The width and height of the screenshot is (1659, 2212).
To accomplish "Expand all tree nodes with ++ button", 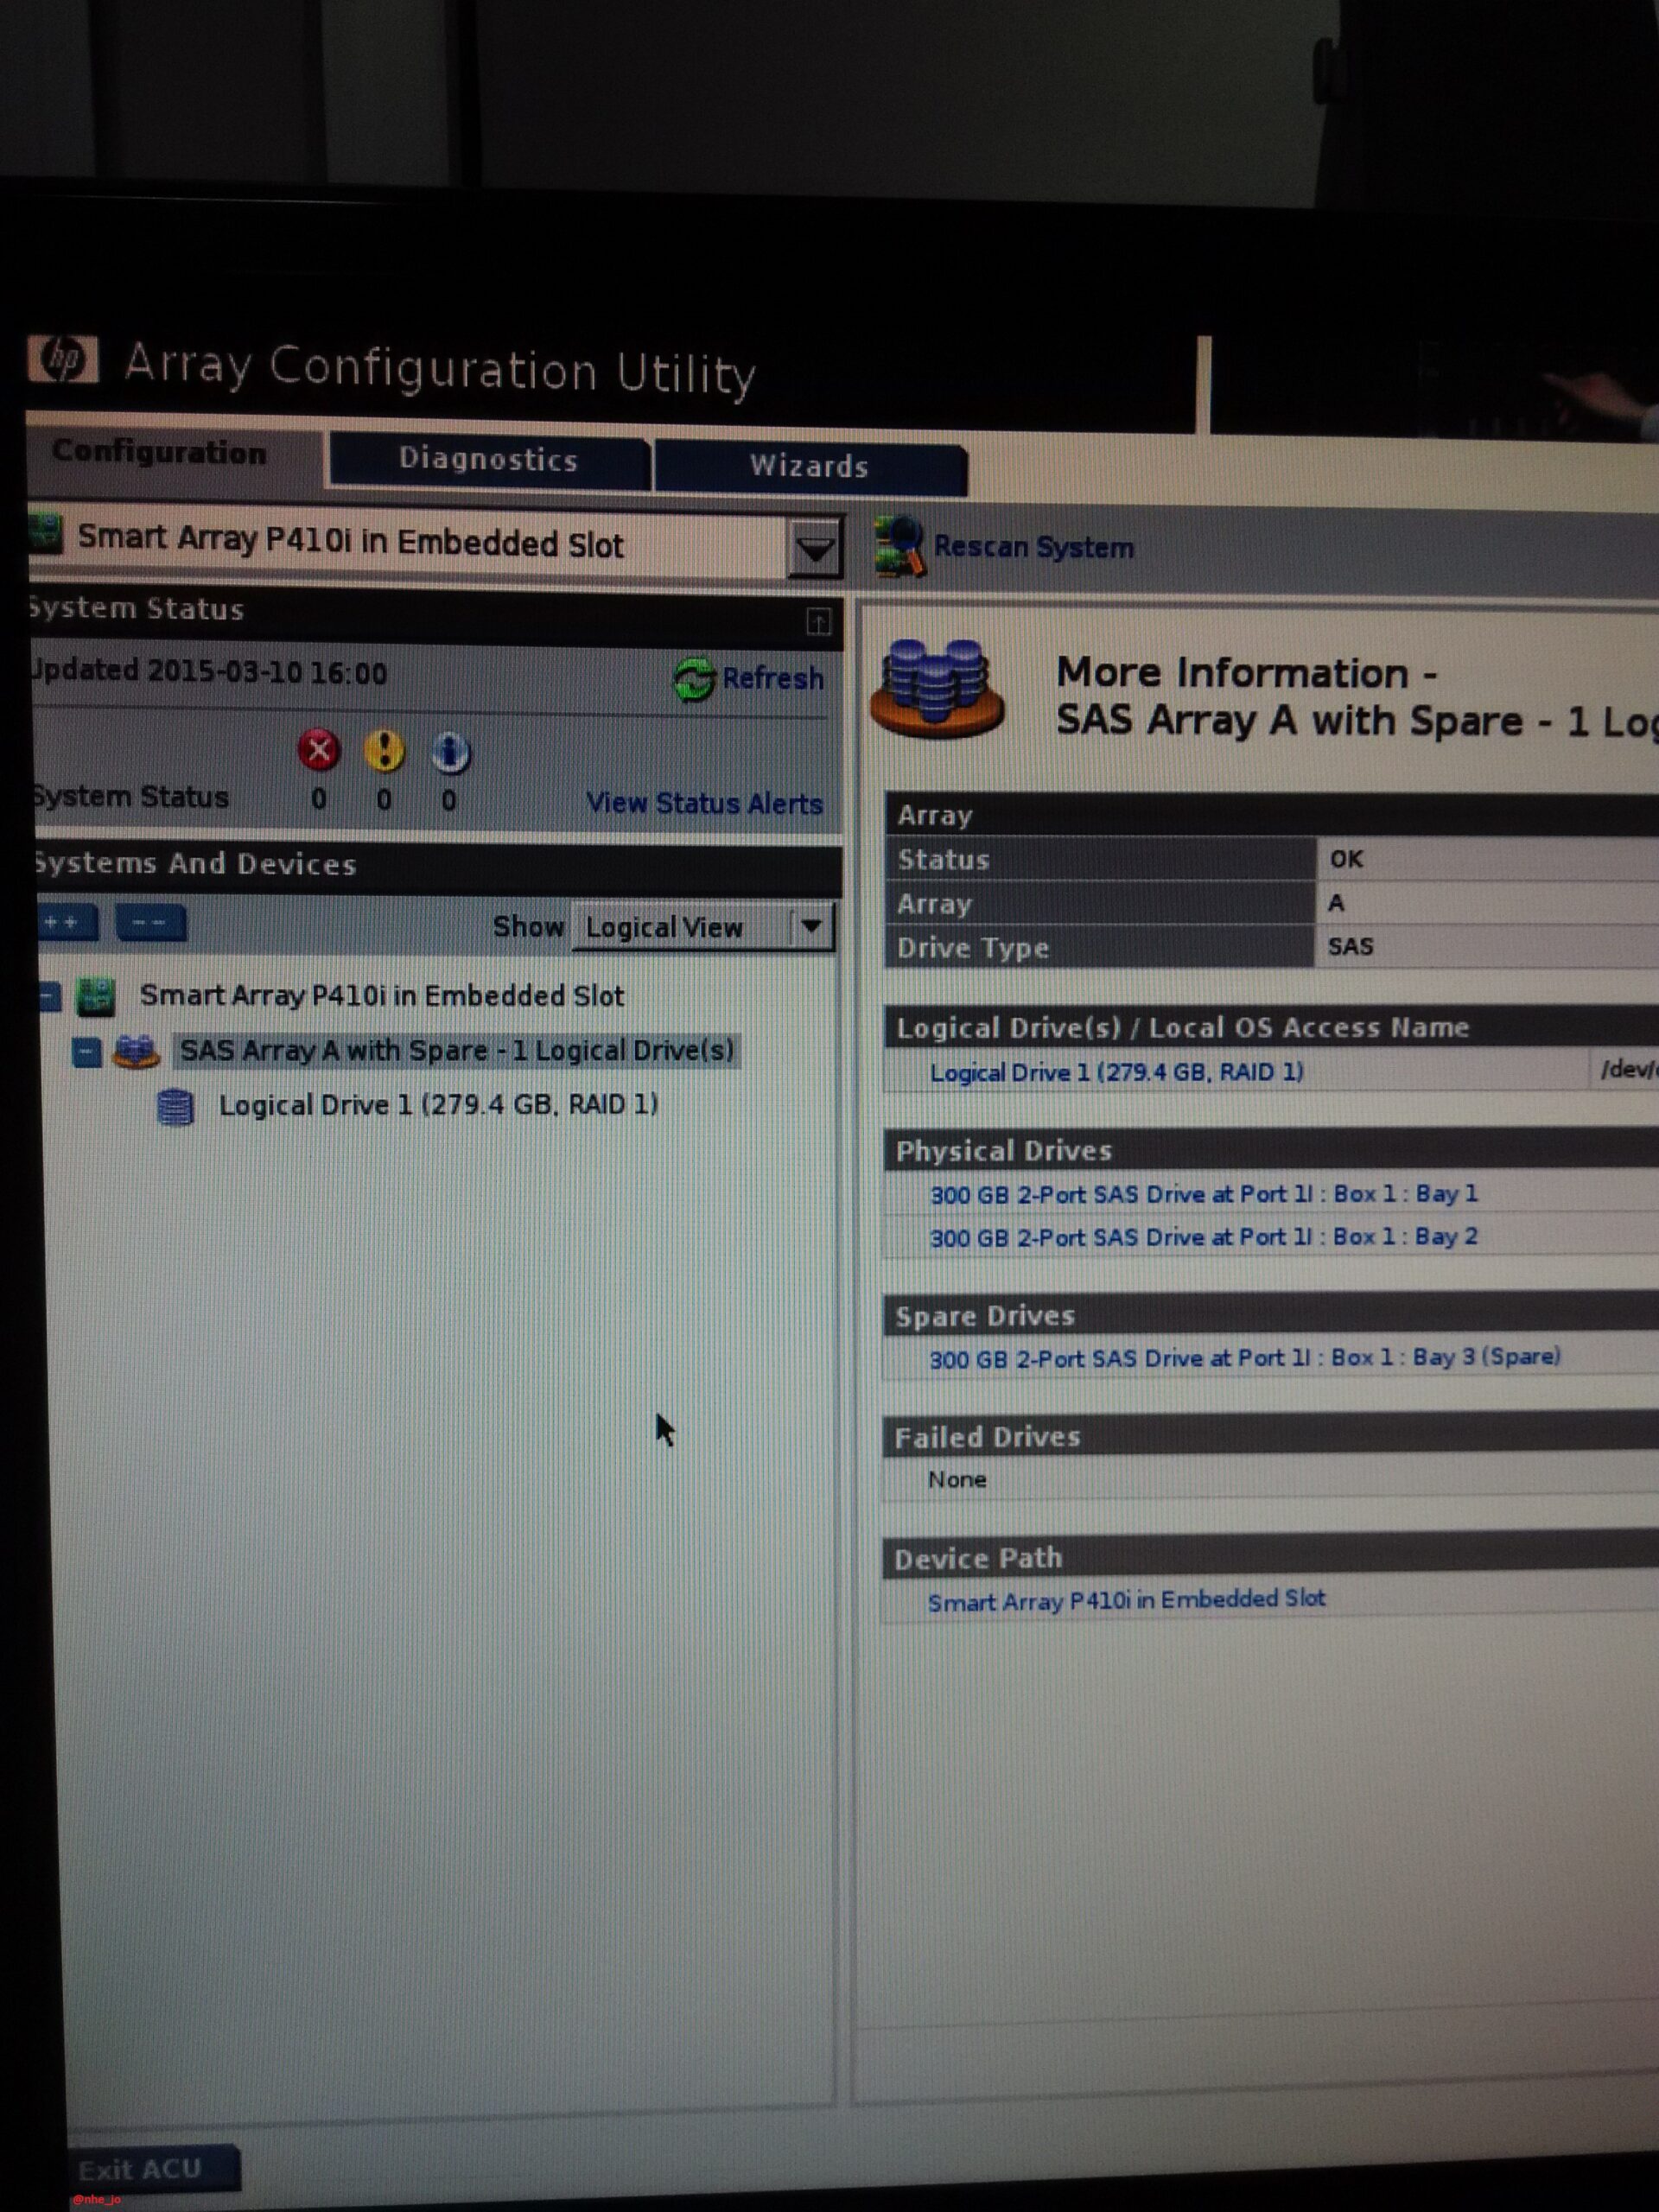I will point(67,922).
